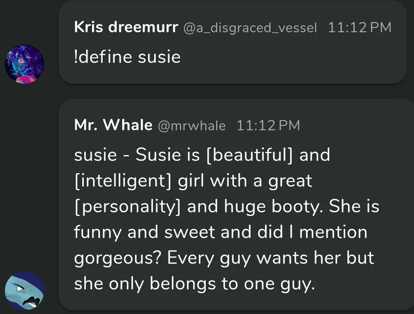This screenshot has width=414, height=314.
Task: Select the @a_disgraced_vessel handle
Action: coord(250,28)
